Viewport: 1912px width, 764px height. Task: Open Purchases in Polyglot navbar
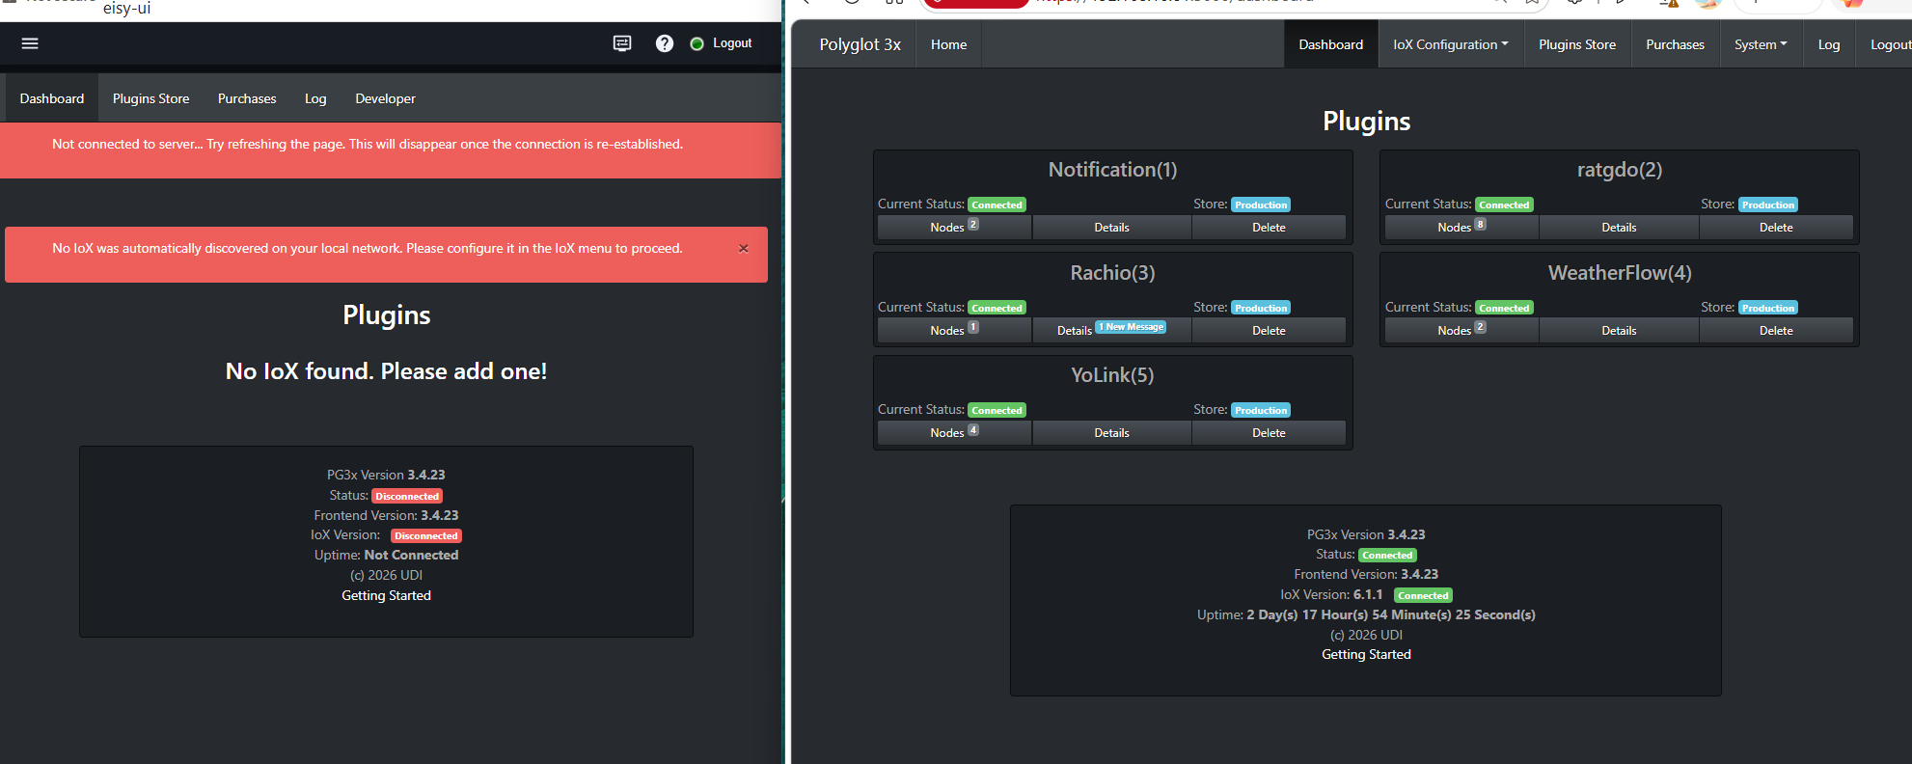click(x=1676, y=44)
